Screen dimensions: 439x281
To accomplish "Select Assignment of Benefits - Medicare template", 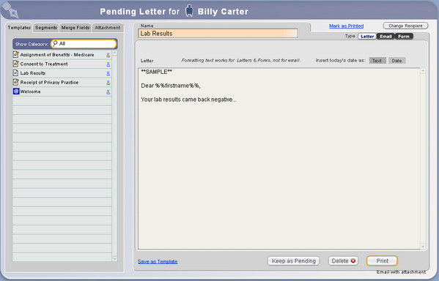I will coord(62,55).
